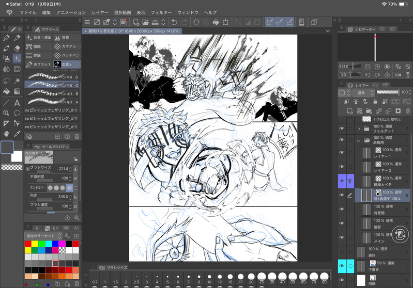Open canvas tab list chevron

click(x=328, y=31)
